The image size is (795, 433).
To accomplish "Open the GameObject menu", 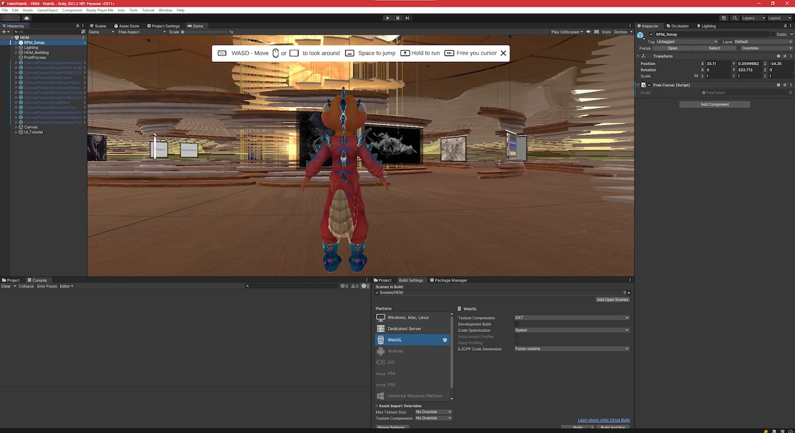I will point(48,10).
